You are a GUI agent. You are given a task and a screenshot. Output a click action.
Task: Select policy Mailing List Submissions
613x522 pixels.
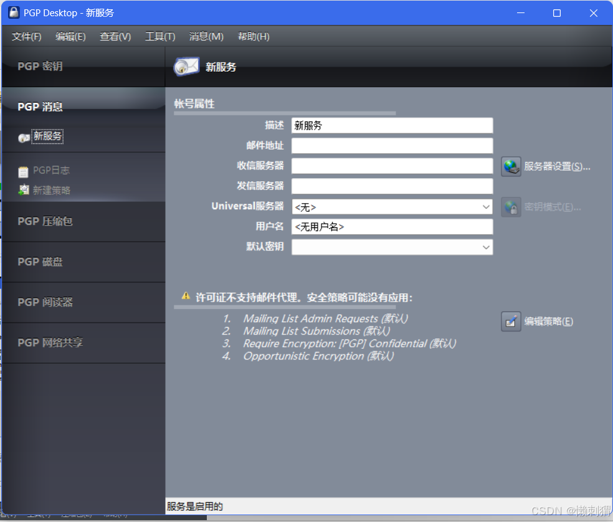click(x=316, y=331)
